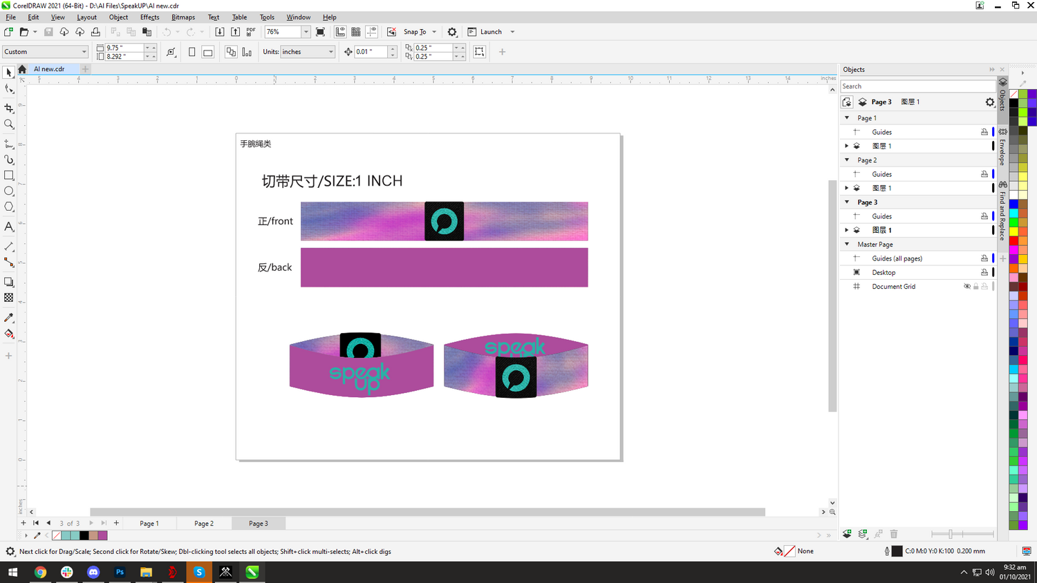Collapse the Page 1 tree node
The width and height of the screenshot is (1037, 583).
(847, 118)
